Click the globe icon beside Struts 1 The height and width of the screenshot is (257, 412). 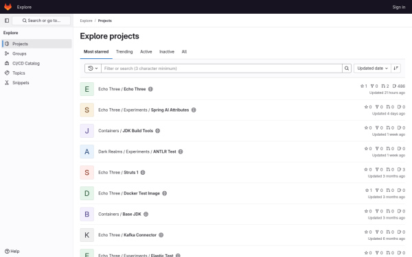pos(143,172)
